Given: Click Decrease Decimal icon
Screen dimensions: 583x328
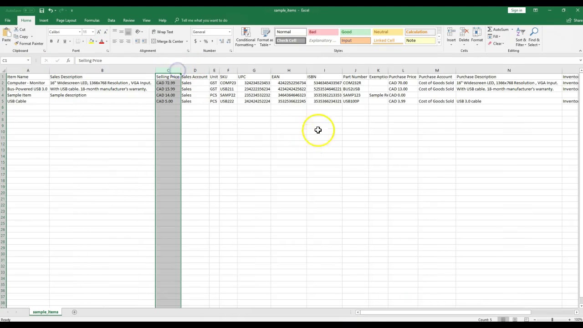Looking at the screenshot, I should pyautogui.click(x=228, y=41).
